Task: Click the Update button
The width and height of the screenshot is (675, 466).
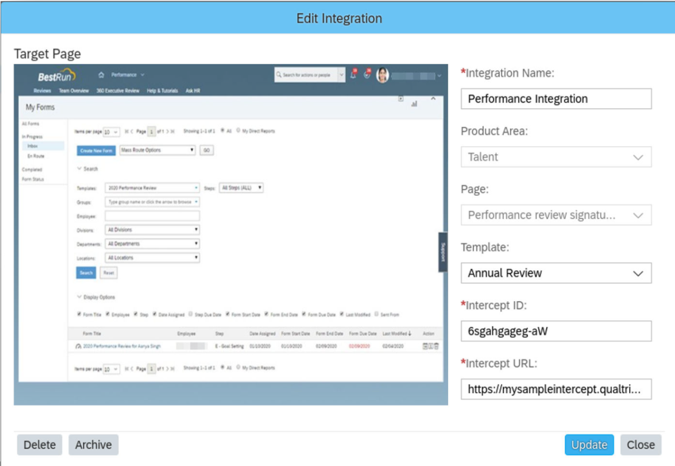Action: point(588,445)
